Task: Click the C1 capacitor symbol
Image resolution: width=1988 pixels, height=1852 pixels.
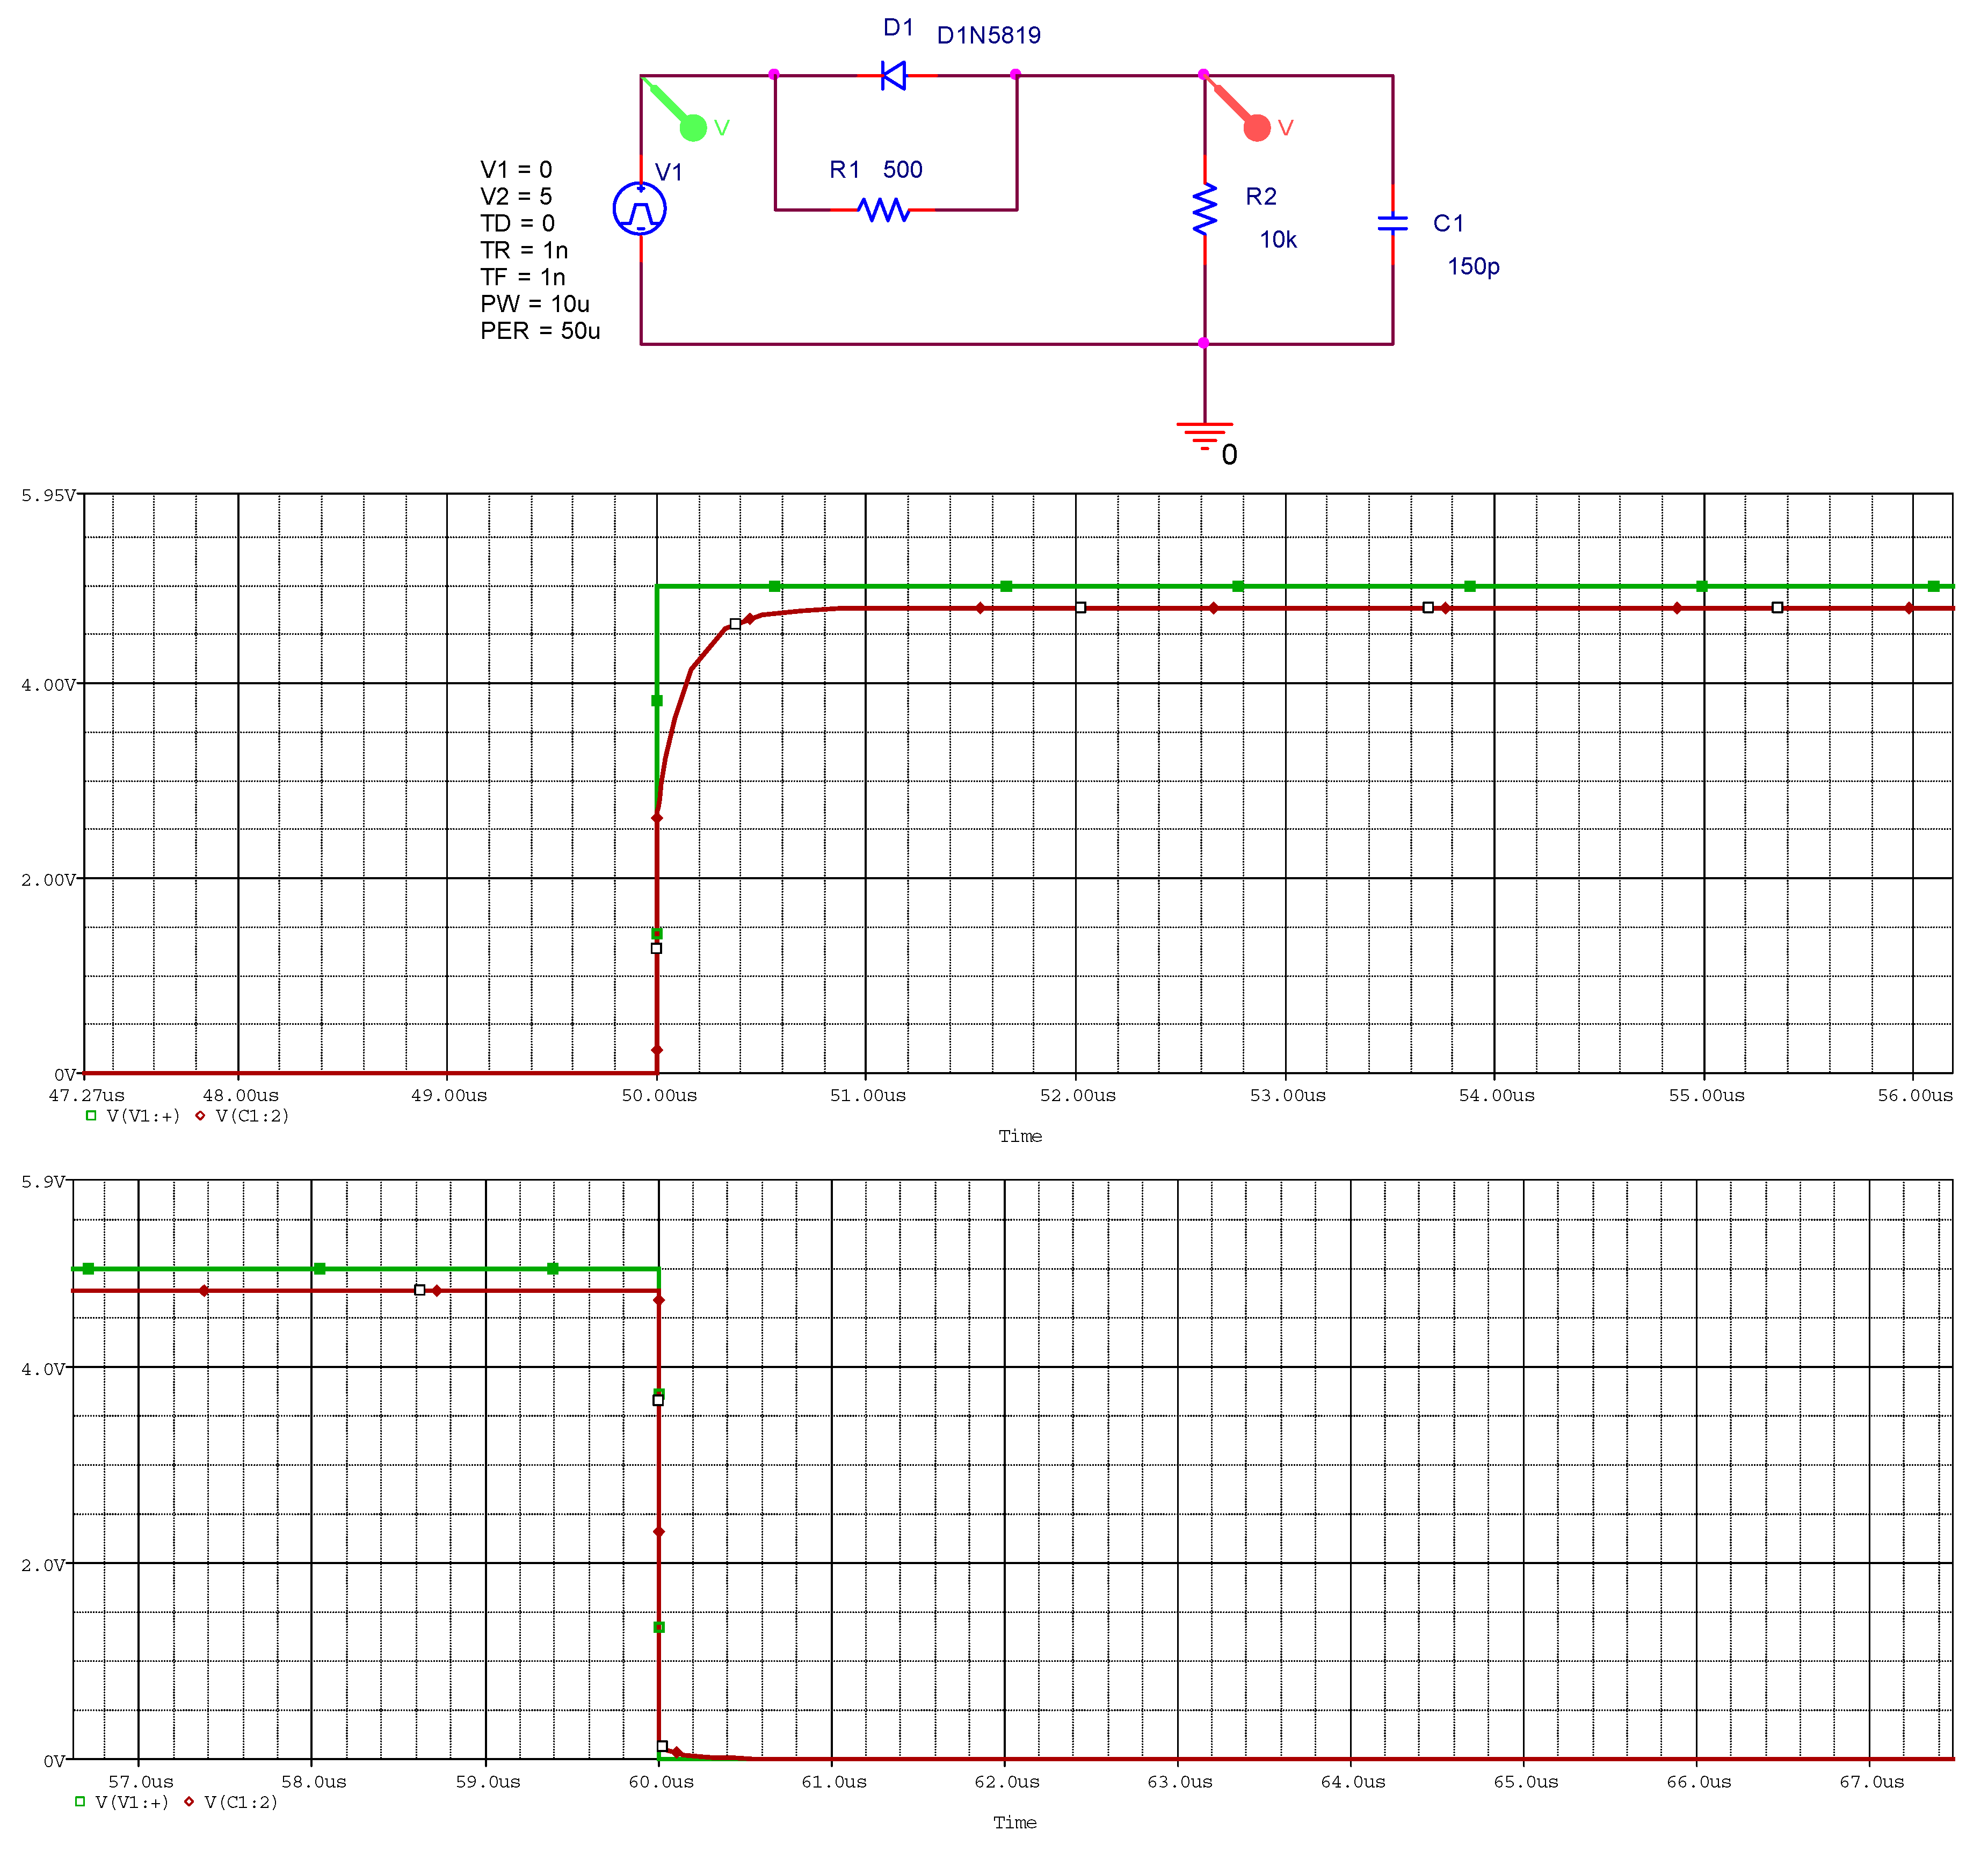Action: 1392,223
